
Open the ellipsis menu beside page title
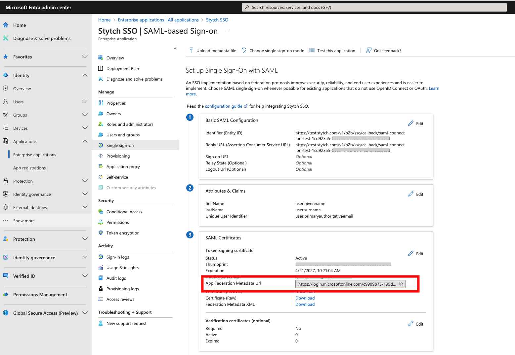click(x=228, y=31)
